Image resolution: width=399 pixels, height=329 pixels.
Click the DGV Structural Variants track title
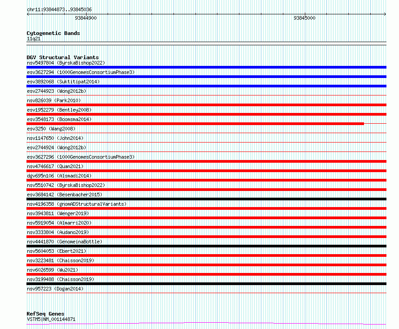pos(63,57)
